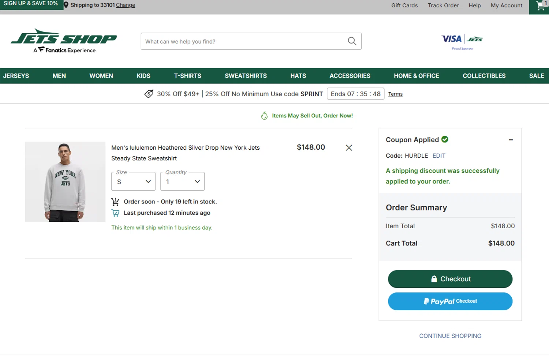Open the Jerseys menu

pyautogui.click(x=16, y=76)
